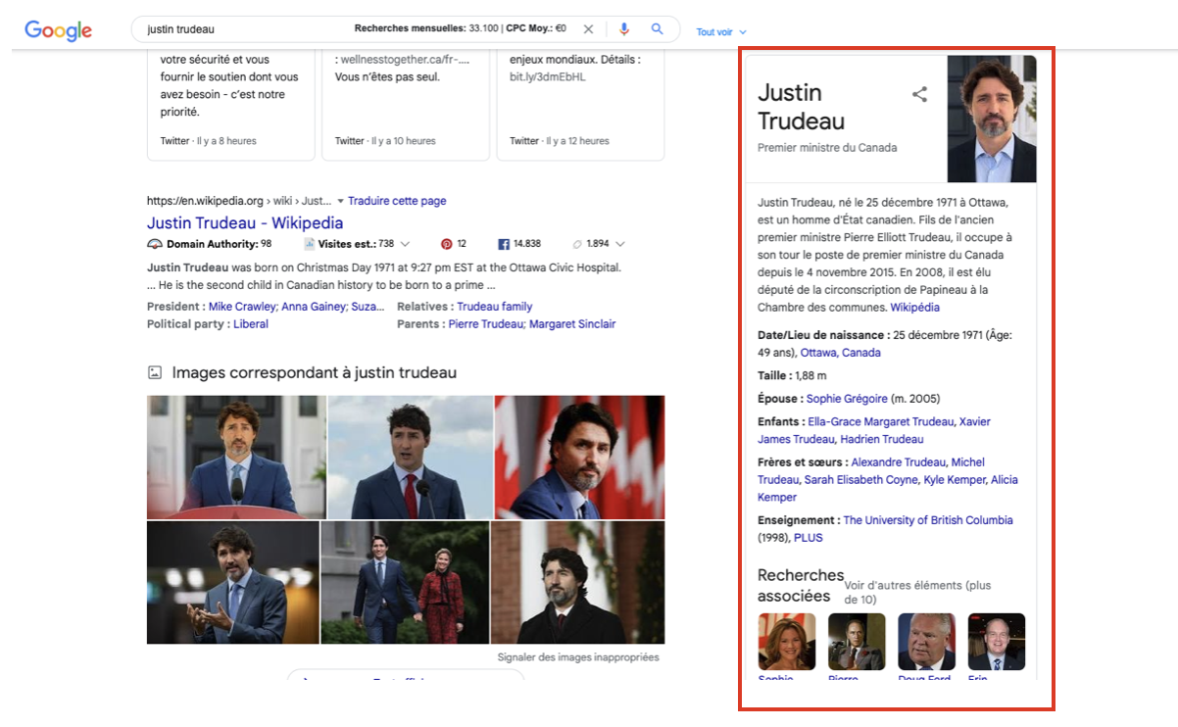Click the Hadrien Trudeau link

click(882, 439)
